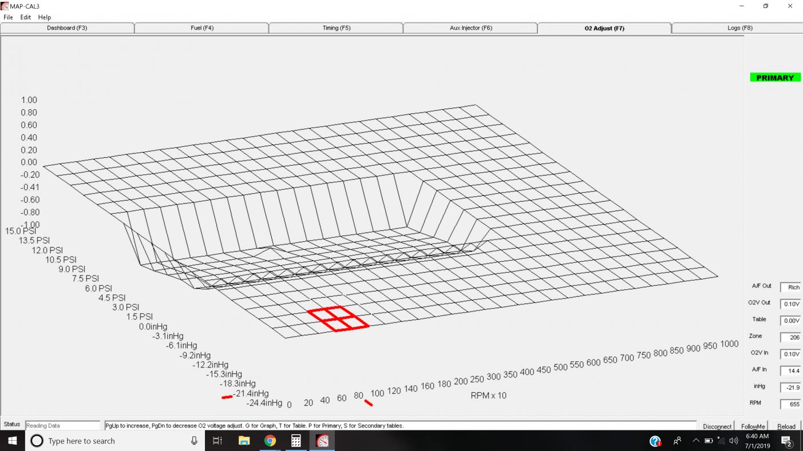Click the Disconnect button
Image resolution: width=803 pixels, height=451 pixels.
(x=717, y=426)
